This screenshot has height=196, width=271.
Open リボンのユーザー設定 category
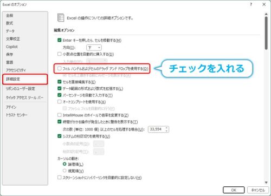click(x=21, y=89)
